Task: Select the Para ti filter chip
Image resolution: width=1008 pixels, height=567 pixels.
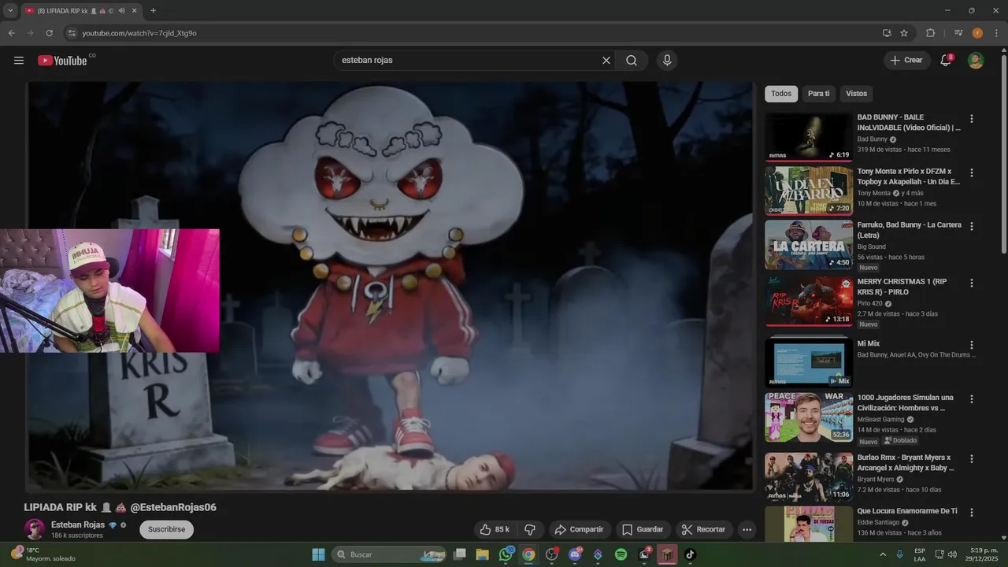Action: coord(819,94)
